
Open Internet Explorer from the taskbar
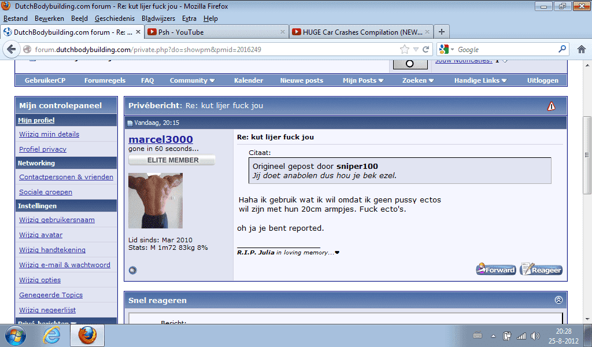pyautogui.click(x=52, y=335)
